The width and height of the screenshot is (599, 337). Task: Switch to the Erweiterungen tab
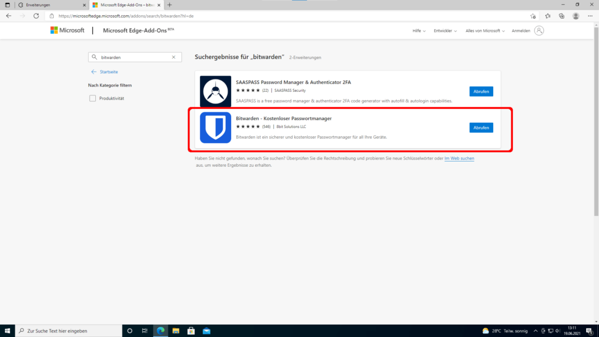[x=51, y=5]
